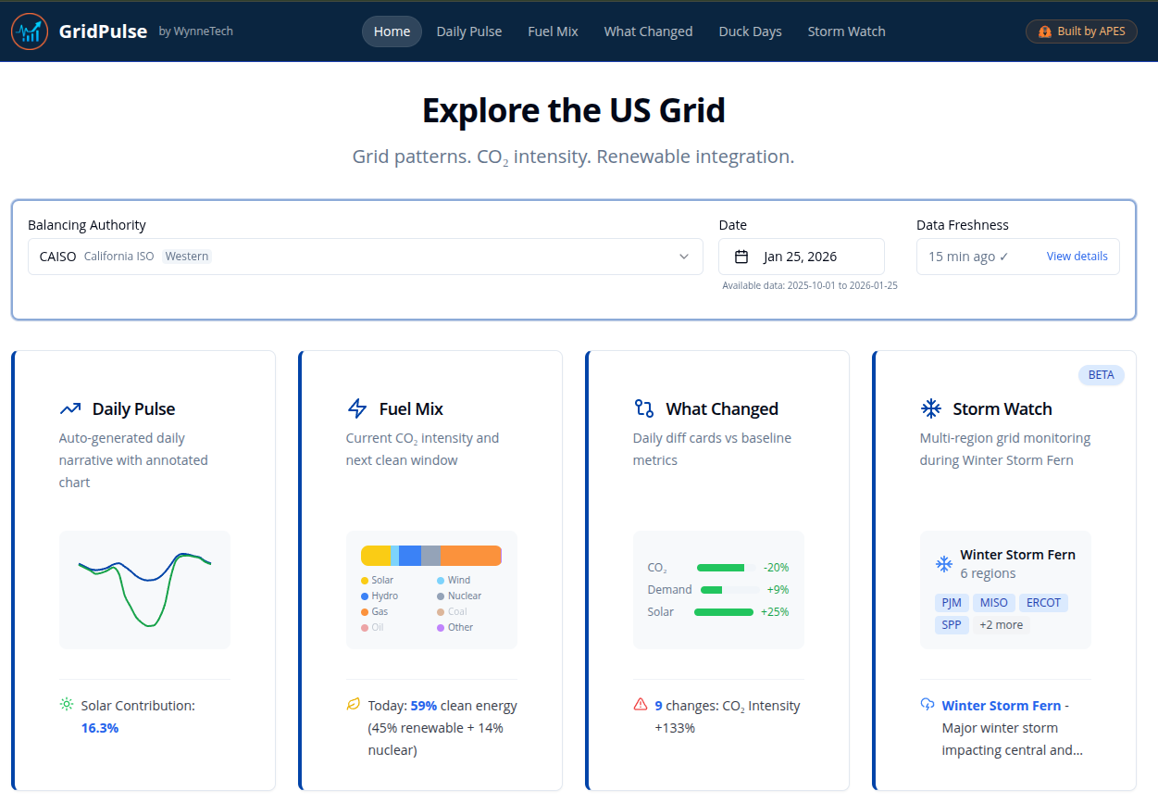
Task: Select the ERCOT region chip
Action: (x=1043, y=602)
